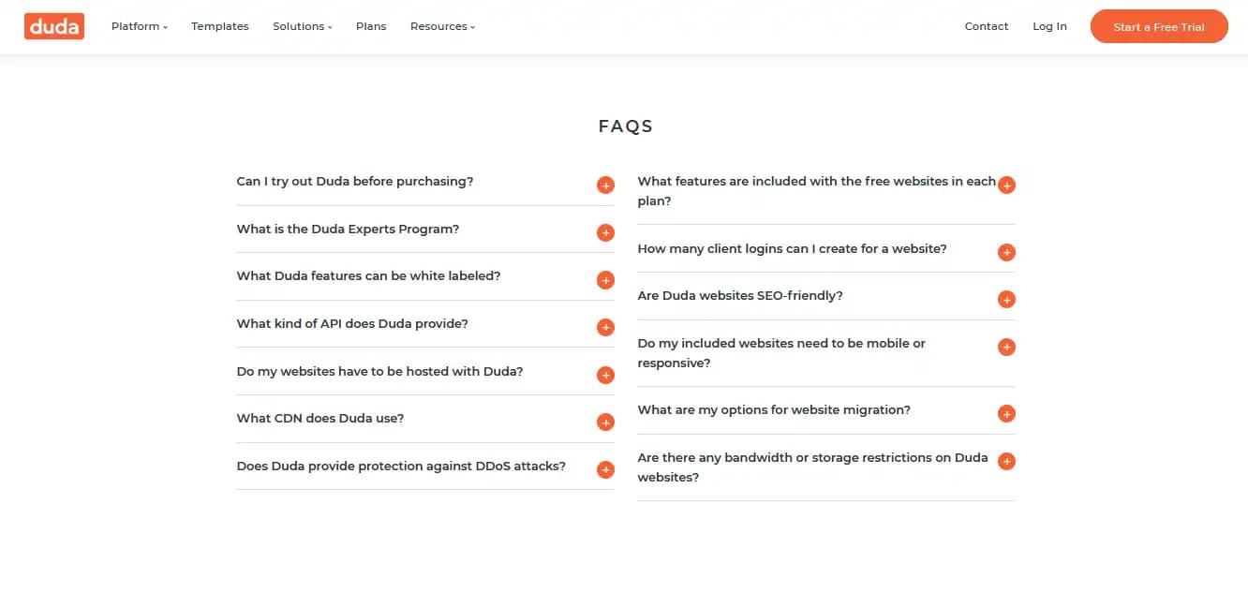The width and height of the screenshot is (1248, 593).
Task: Click plus icon beside 'What CDN does Duda use?'
Action: (x=605, y=423)
